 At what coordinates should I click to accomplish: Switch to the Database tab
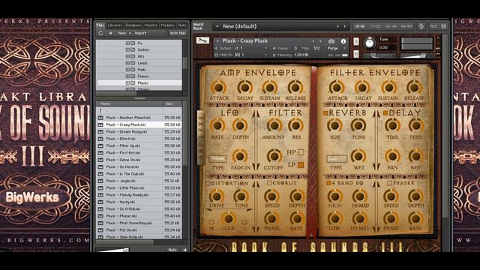(133, 25)
